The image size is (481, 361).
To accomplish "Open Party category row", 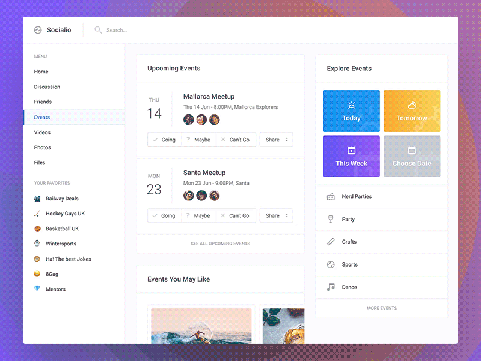I will (x=382, y=219).
